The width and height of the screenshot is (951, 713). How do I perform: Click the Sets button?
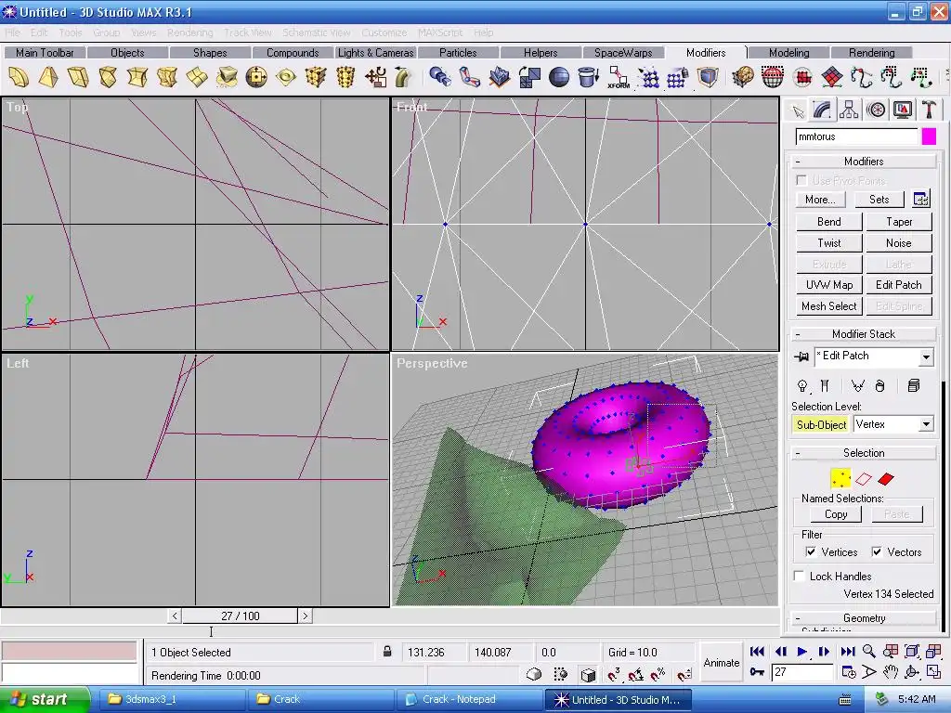(879, 200)
